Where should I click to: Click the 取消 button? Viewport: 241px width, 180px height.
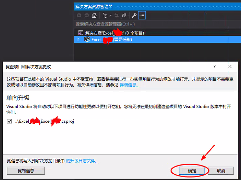pos(221,171)
